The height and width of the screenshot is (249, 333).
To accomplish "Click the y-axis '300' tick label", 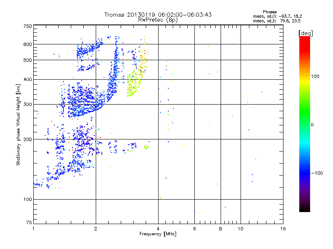I will tap(28, 105).
